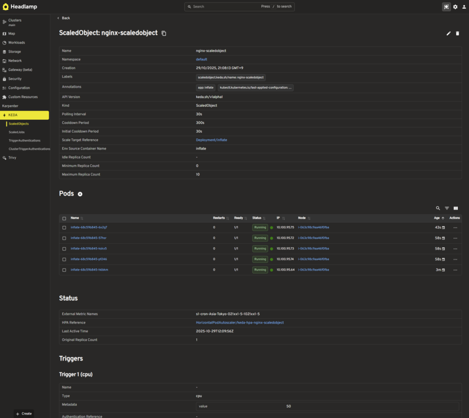Open pod inflate-68c59b845-6x2g7 link
This screenshot has height=418, width=469.
click(89, 228)
